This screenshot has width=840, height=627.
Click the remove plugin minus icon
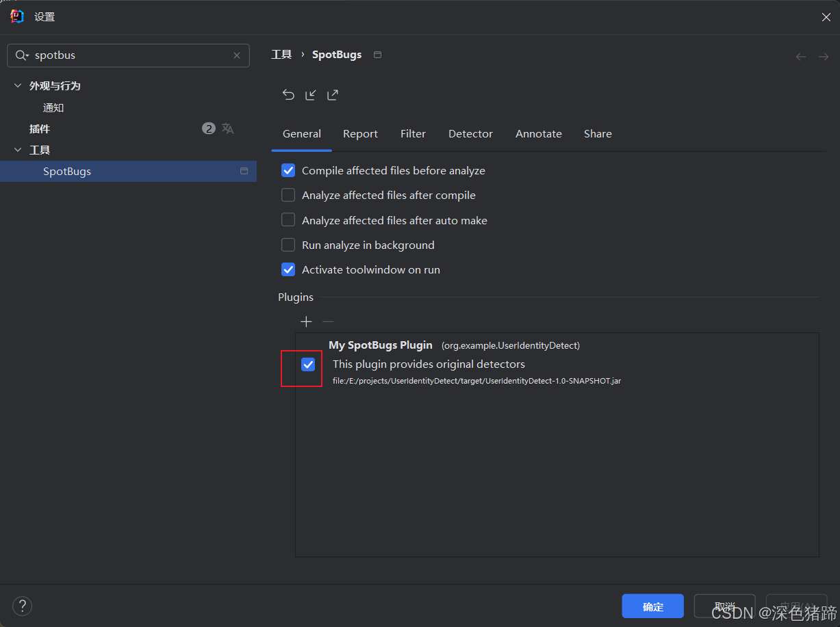329,321
